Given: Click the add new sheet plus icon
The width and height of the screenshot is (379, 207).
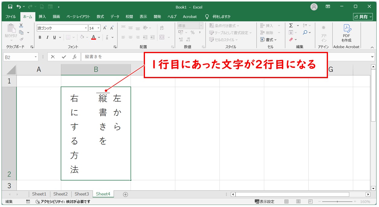Looking at the screenshot, I should 125,194.
